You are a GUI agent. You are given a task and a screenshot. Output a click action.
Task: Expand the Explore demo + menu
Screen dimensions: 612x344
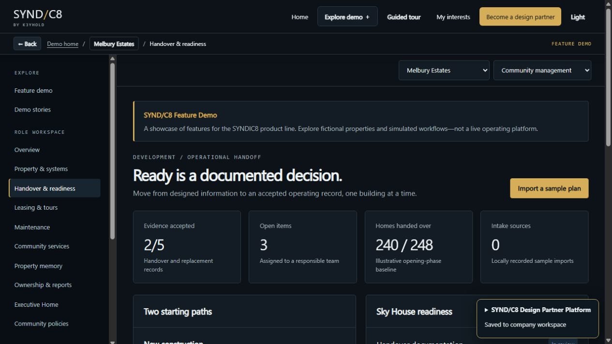tap(347, 17)
